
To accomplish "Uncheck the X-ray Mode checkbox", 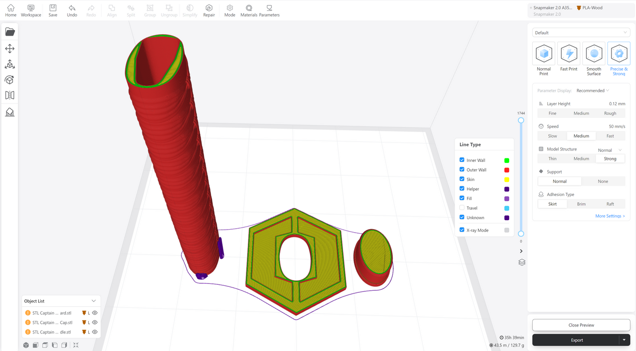I will click(462, 230).
